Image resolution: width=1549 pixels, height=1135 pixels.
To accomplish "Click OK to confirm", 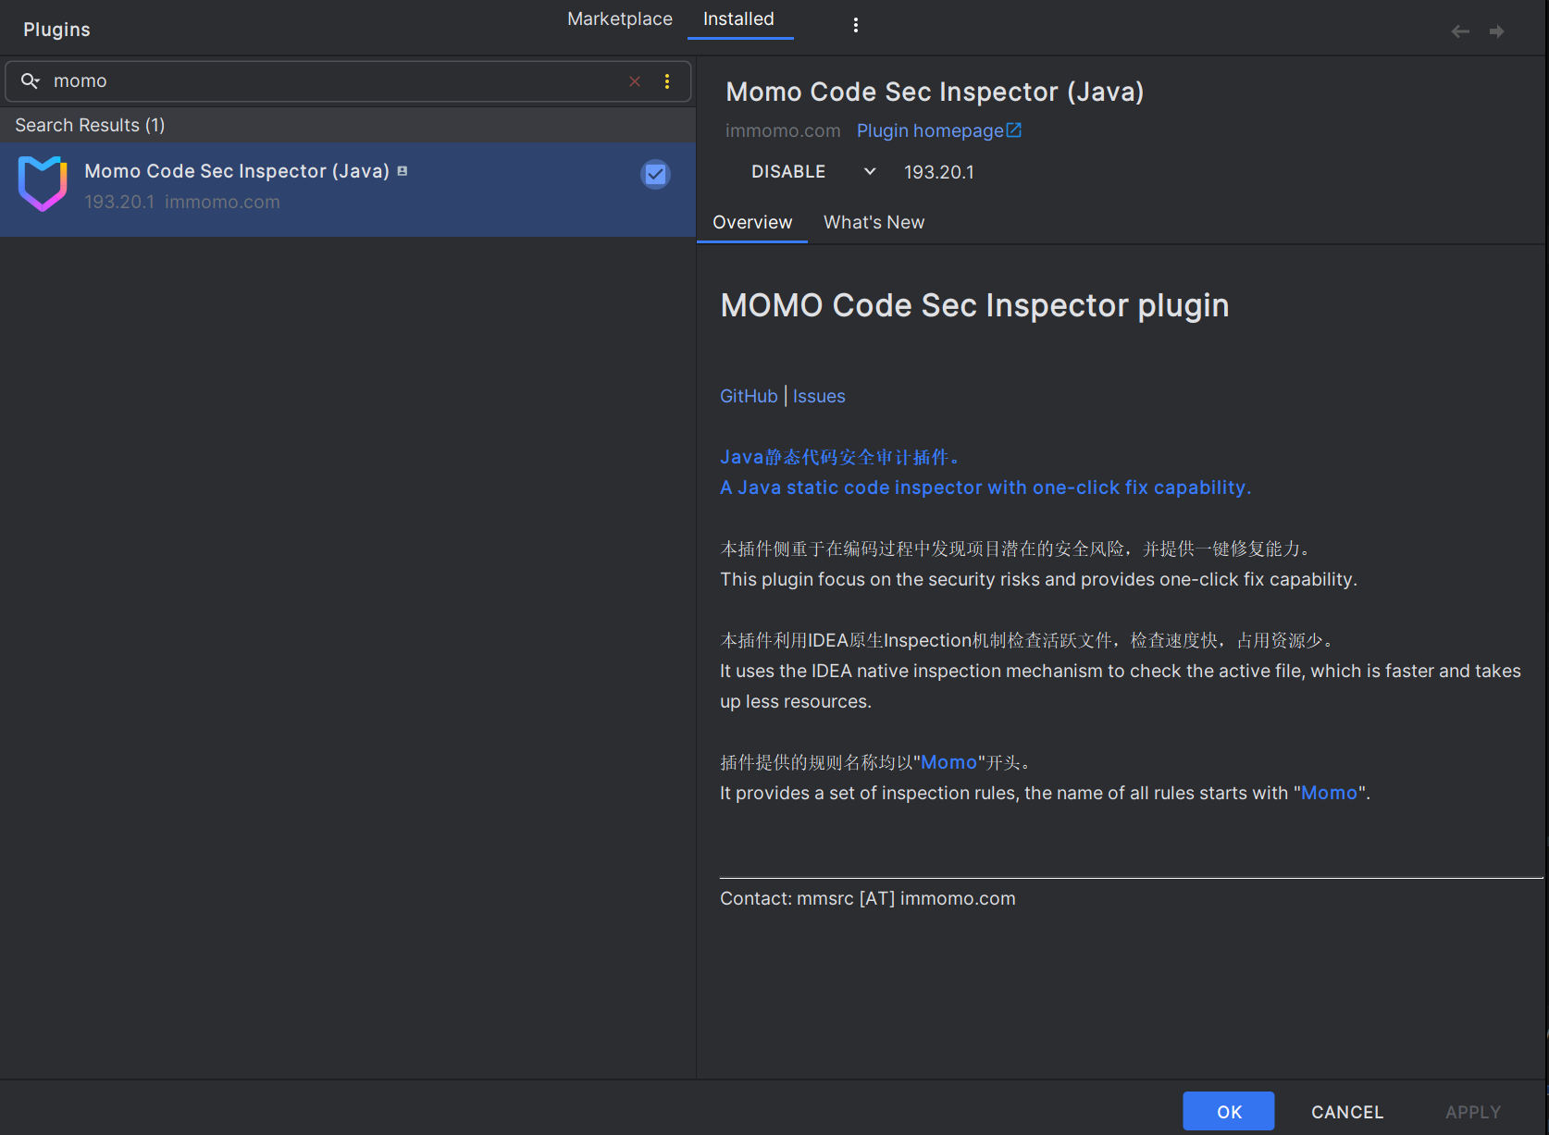I will (1228, 1111).
